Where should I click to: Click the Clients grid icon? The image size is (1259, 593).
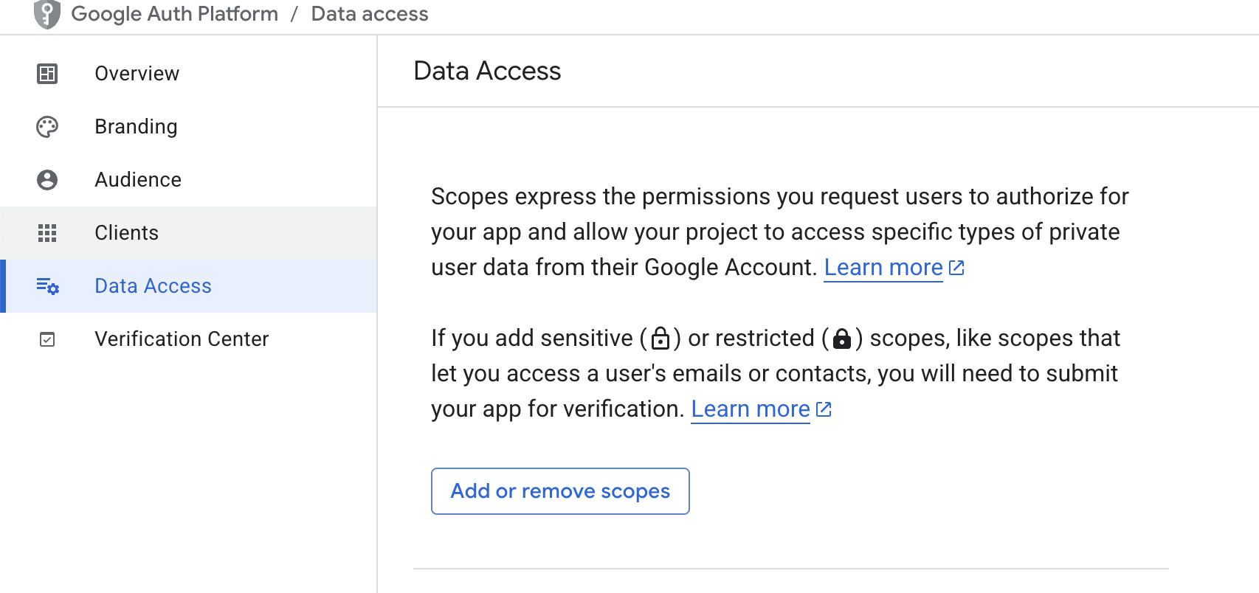pyautogui.click(x=47, y=233)
